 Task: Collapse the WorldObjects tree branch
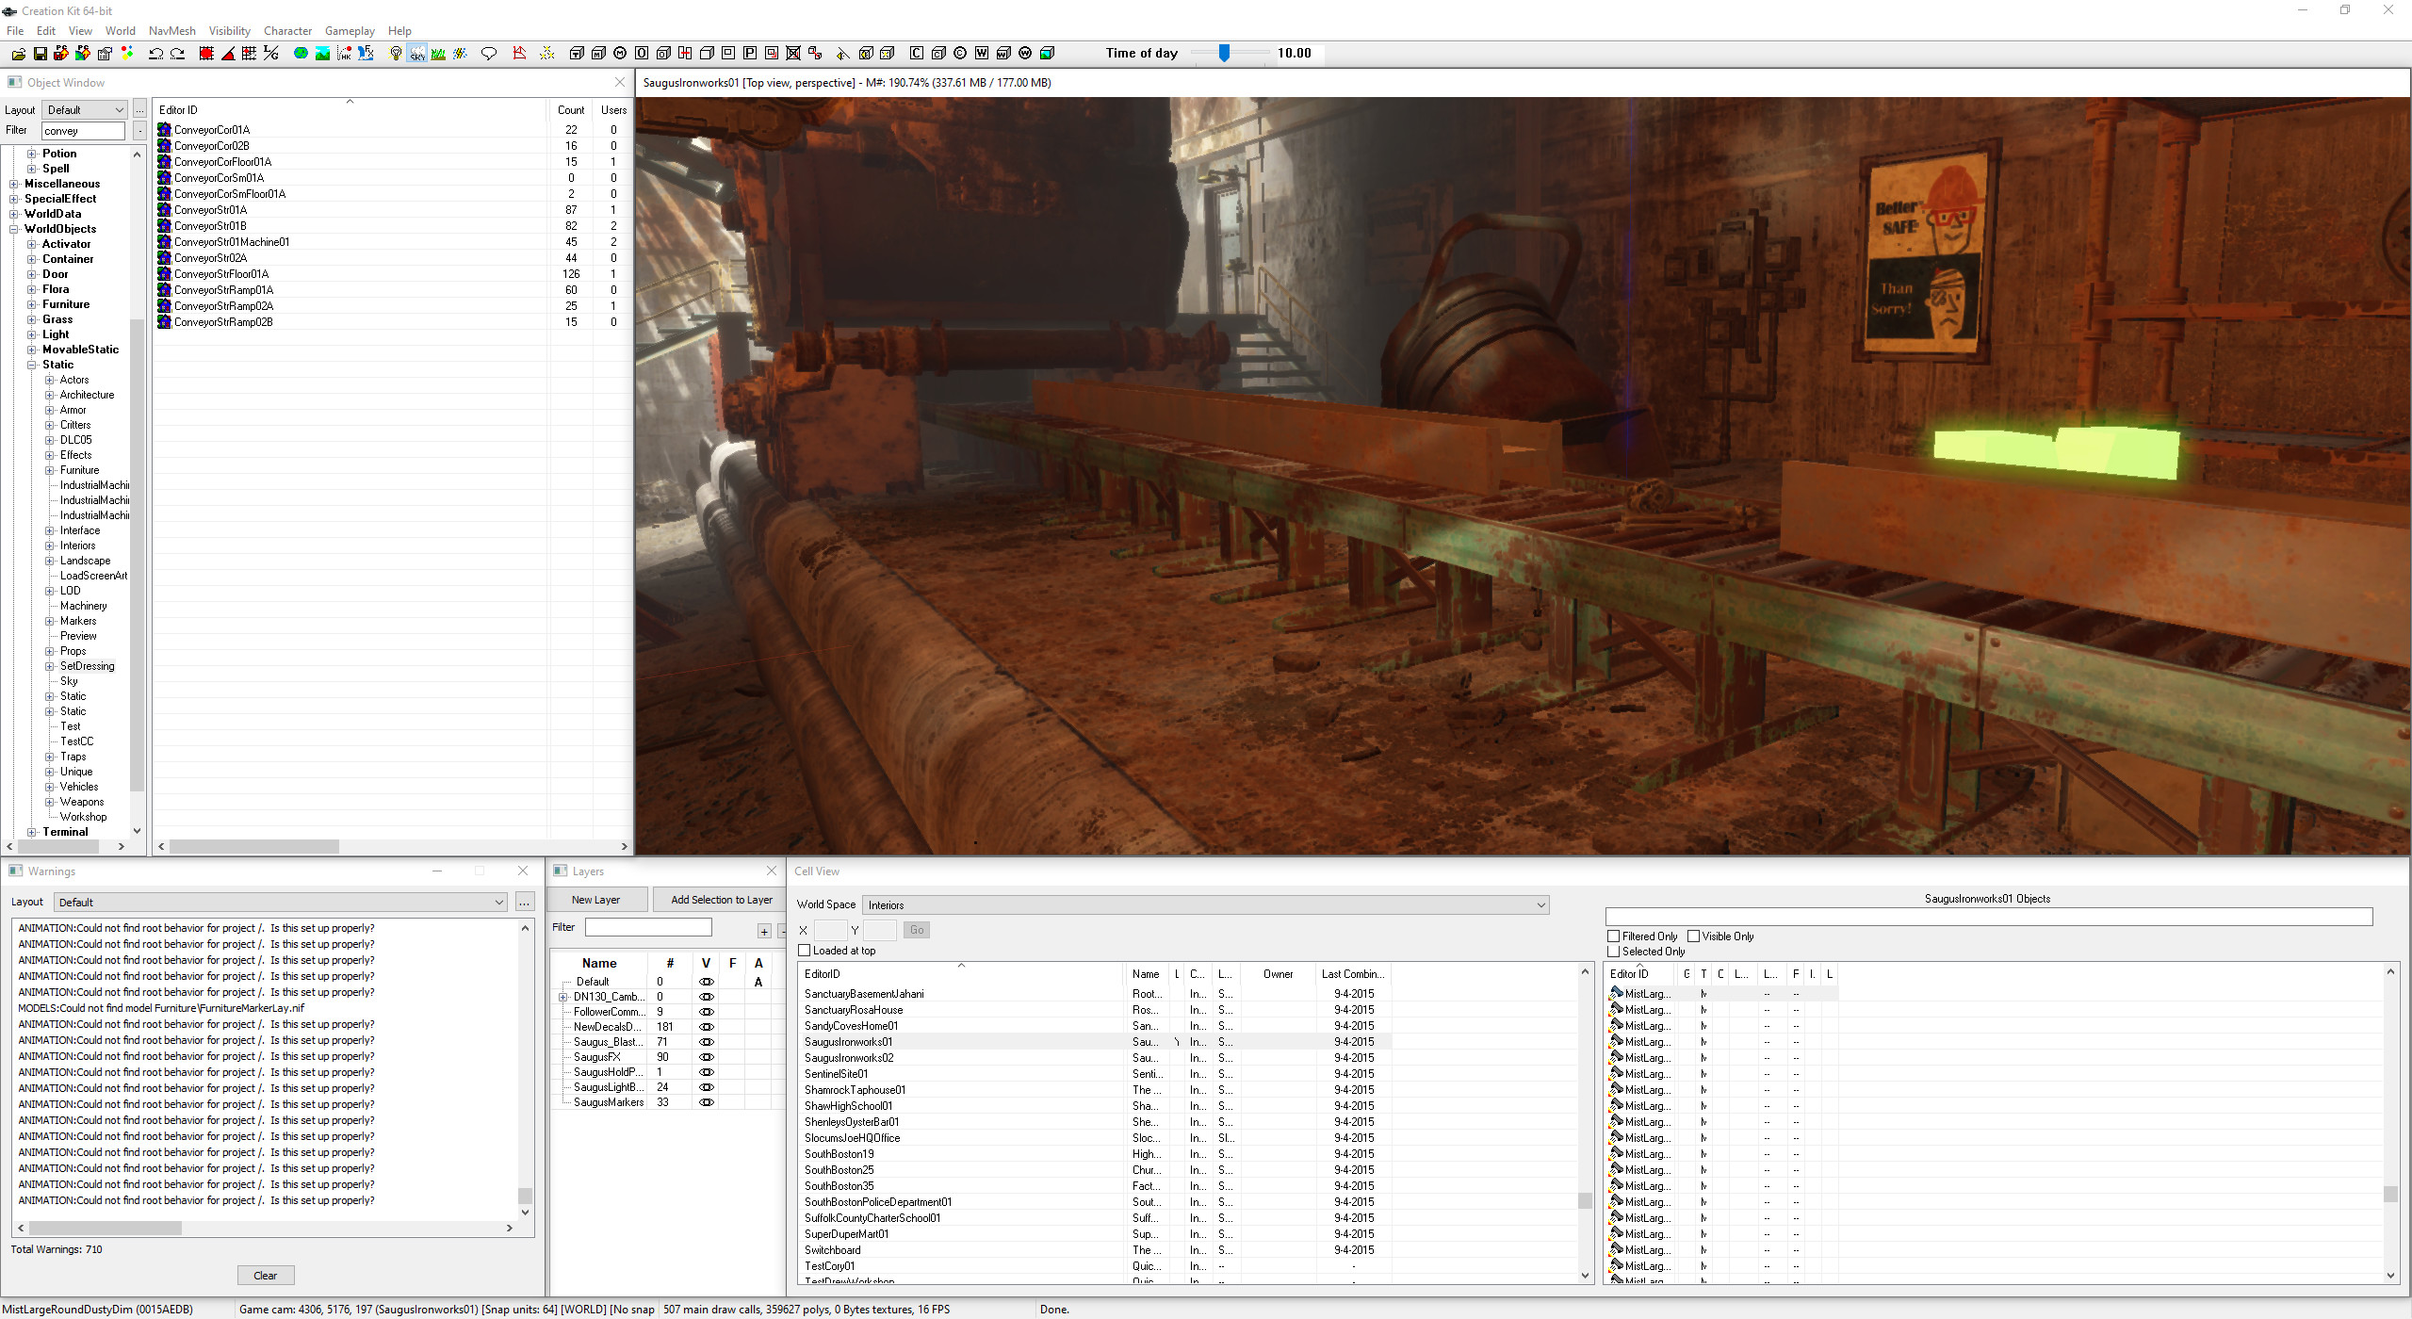[13, 228]
